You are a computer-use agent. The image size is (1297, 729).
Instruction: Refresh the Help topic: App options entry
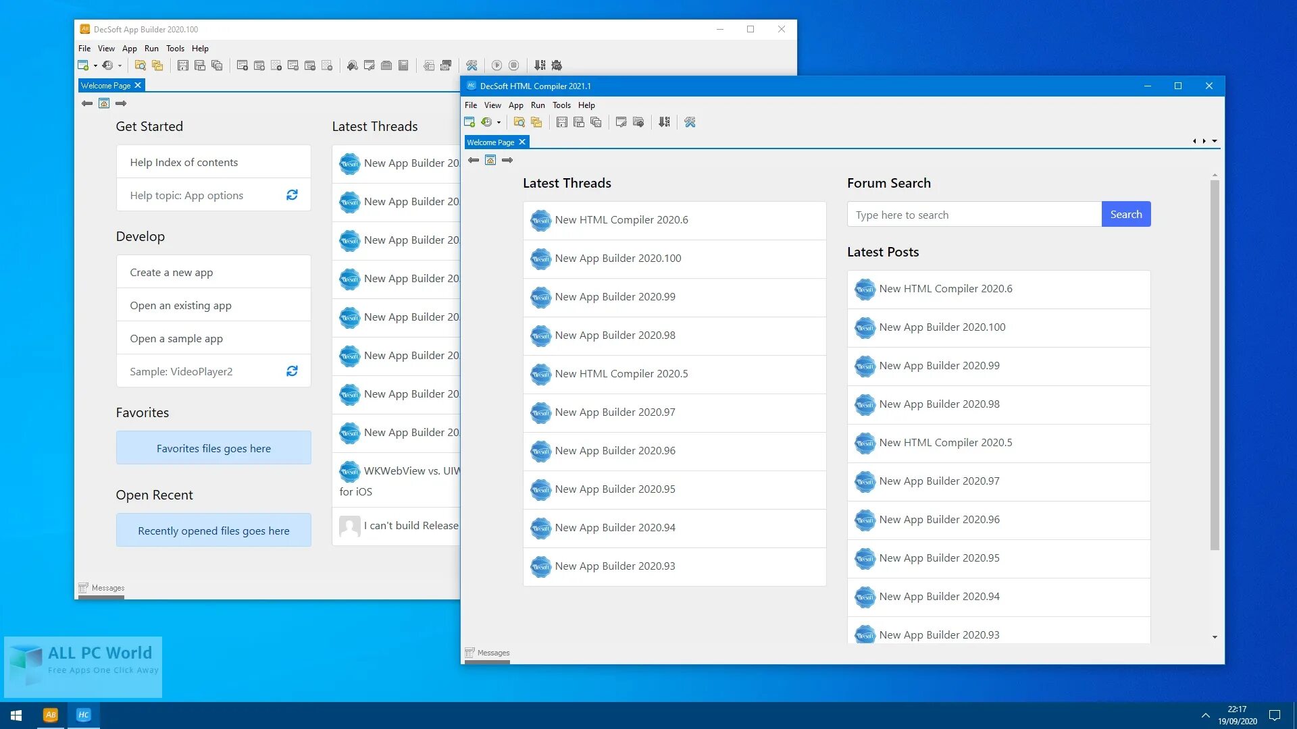tap(292, 195)
